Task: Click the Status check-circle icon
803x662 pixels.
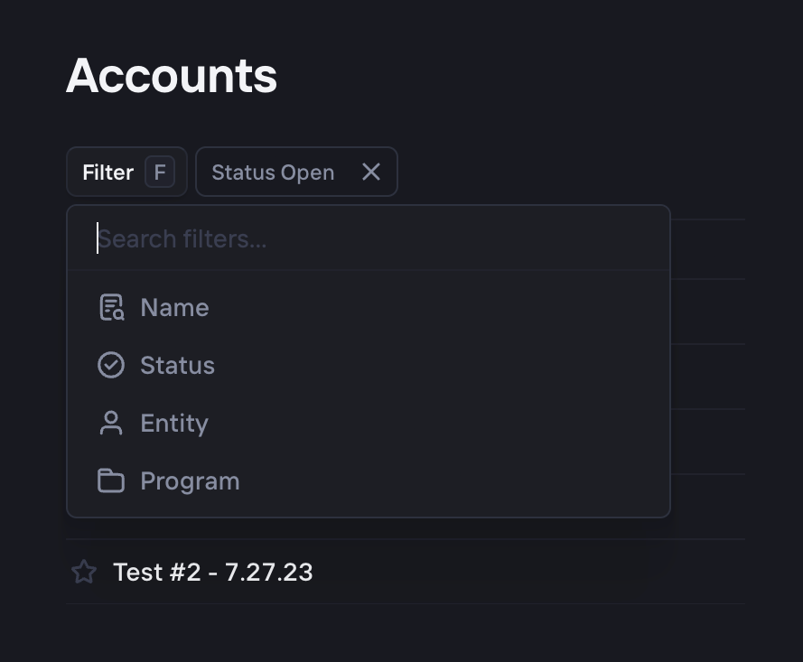Action: pyautogui.click(x=110, y=365)
